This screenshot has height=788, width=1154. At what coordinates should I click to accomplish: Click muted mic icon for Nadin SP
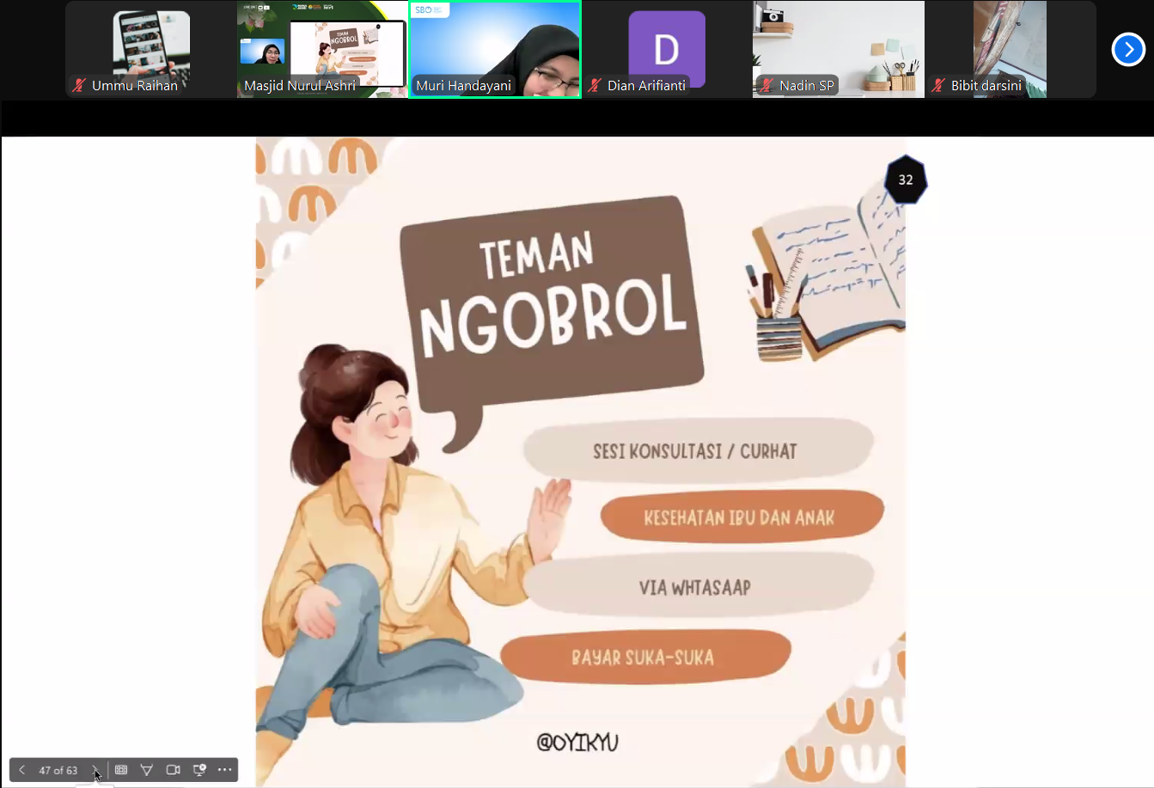(x=766, y=86)
